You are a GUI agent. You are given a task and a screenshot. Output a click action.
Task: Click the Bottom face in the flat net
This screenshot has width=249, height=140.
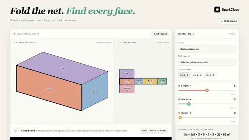127,89
